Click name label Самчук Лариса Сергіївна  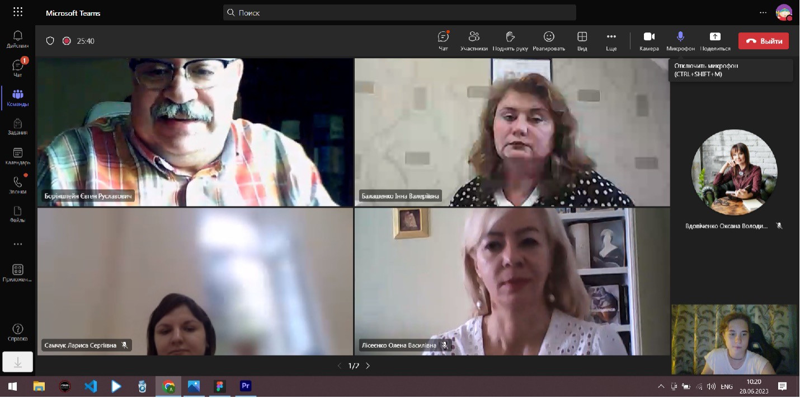click(81, 345)
